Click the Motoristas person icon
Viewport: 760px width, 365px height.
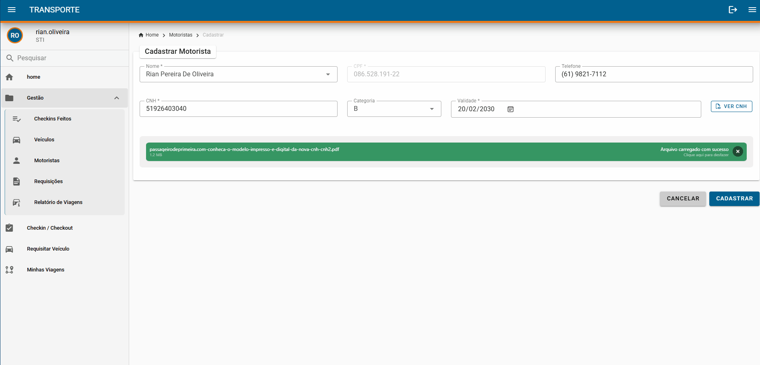[x=16, y=161]
